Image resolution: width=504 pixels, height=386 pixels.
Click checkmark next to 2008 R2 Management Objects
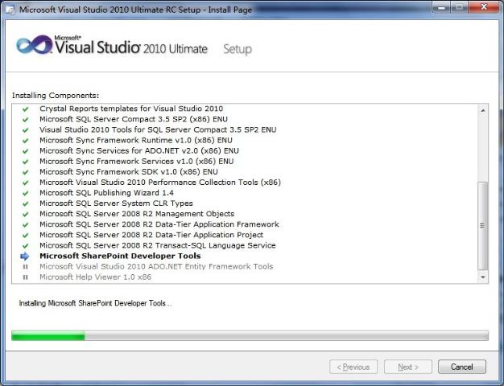[26, 215]
